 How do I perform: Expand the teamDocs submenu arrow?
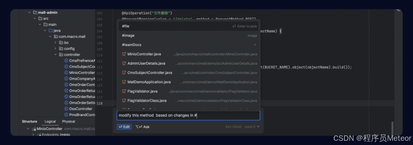(x=255, y=45)
